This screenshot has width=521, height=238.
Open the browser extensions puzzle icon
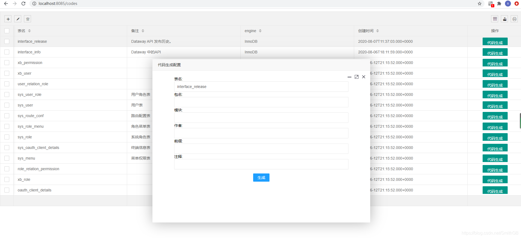coord(499,4)
